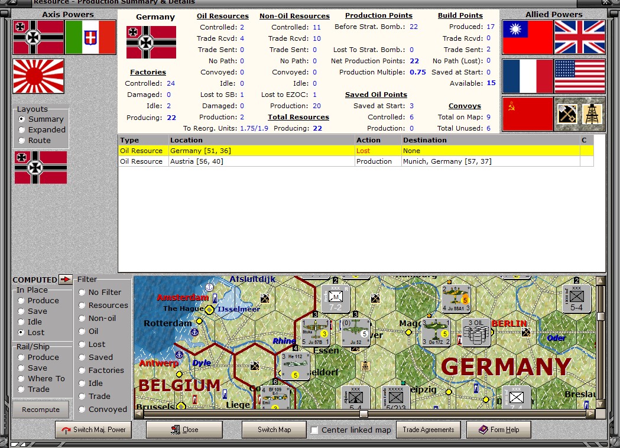
Task: Select the Do 17Z bomber unit
Action: (x=436, y=332)
